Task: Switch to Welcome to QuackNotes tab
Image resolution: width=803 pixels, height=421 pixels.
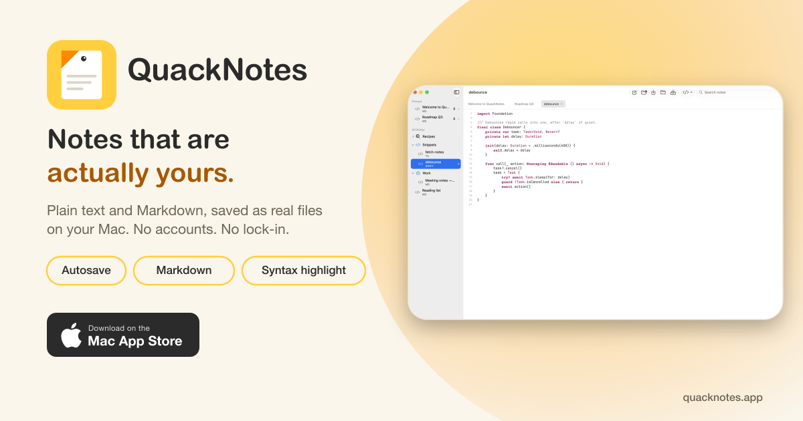Action: point(486,104)
